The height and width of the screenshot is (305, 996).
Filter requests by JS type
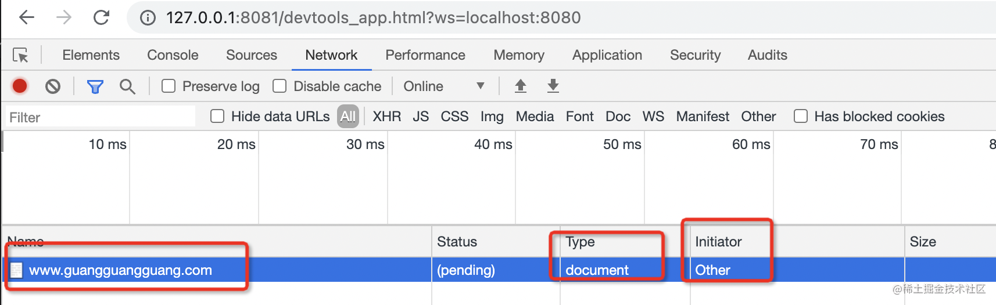421,117
